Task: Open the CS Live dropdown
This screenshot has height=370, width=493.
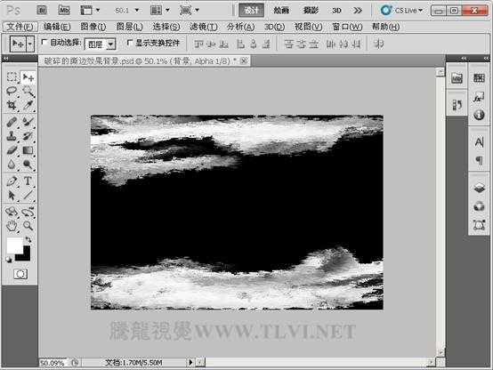Action: click(x=401, y=11)
